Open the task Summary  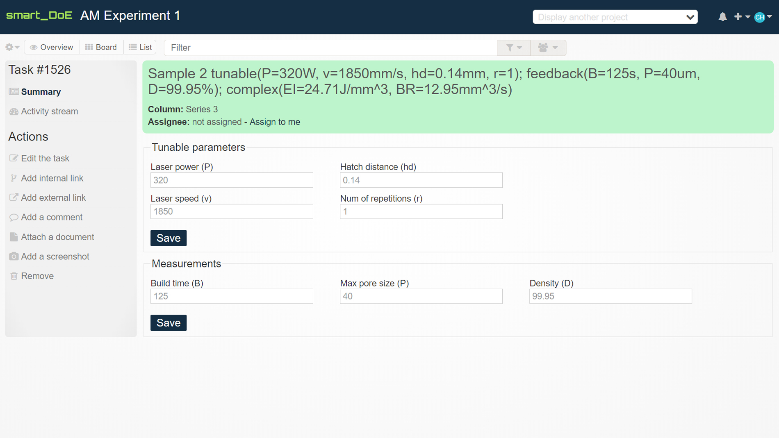(41, 92)
